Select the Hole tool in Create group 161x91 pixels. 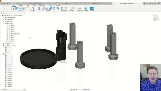[x=24, y=8]
